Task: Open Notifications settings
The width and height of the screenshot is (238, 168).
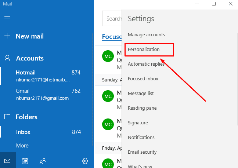Action: click(141, 137)
